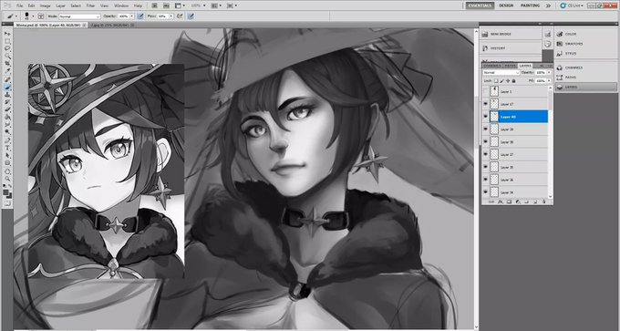Select the History Brush tool
Screen dimensions: 620x331
[7, 101]
